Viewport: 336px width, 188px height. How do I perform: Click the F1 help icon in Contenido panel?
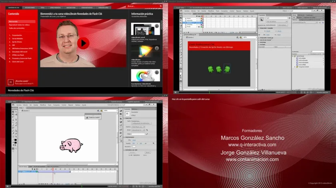tap(10, 82)
